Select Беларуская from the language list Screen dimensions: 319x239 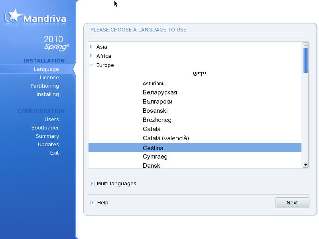point(160,92)
